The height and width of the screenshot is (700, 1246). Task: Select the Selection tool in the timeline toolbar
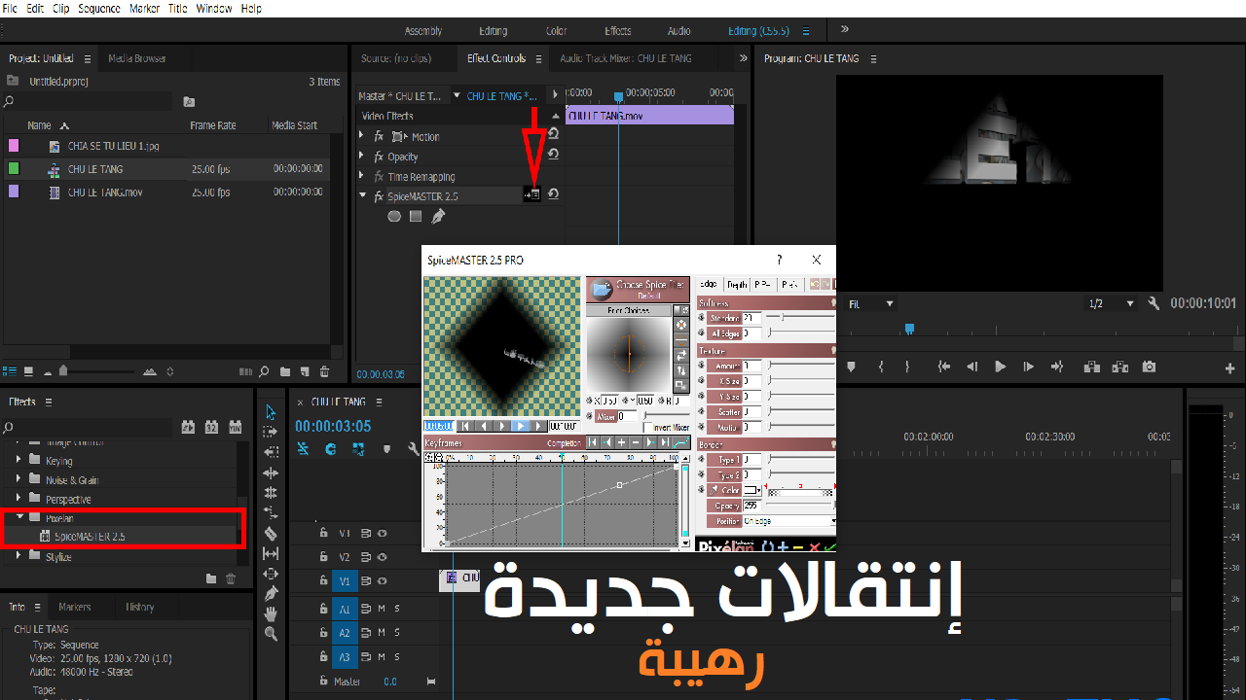click(x=271, y=412)
